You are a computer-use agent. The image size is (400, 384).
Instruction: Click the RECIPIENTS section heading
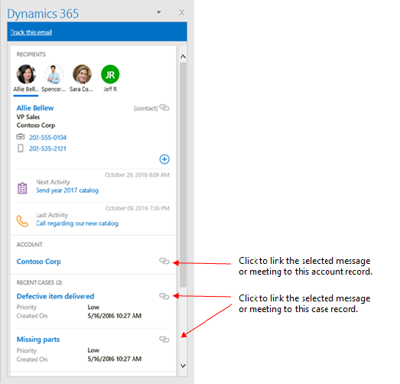[x=31, y=54]
